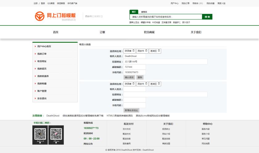Click the empty recipient name field
259x153 pixels.
(x=134, y=89)
